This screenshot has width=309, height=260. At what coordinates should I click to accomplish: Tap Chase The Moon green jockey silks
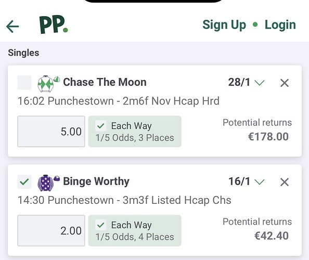pos(46,84)
